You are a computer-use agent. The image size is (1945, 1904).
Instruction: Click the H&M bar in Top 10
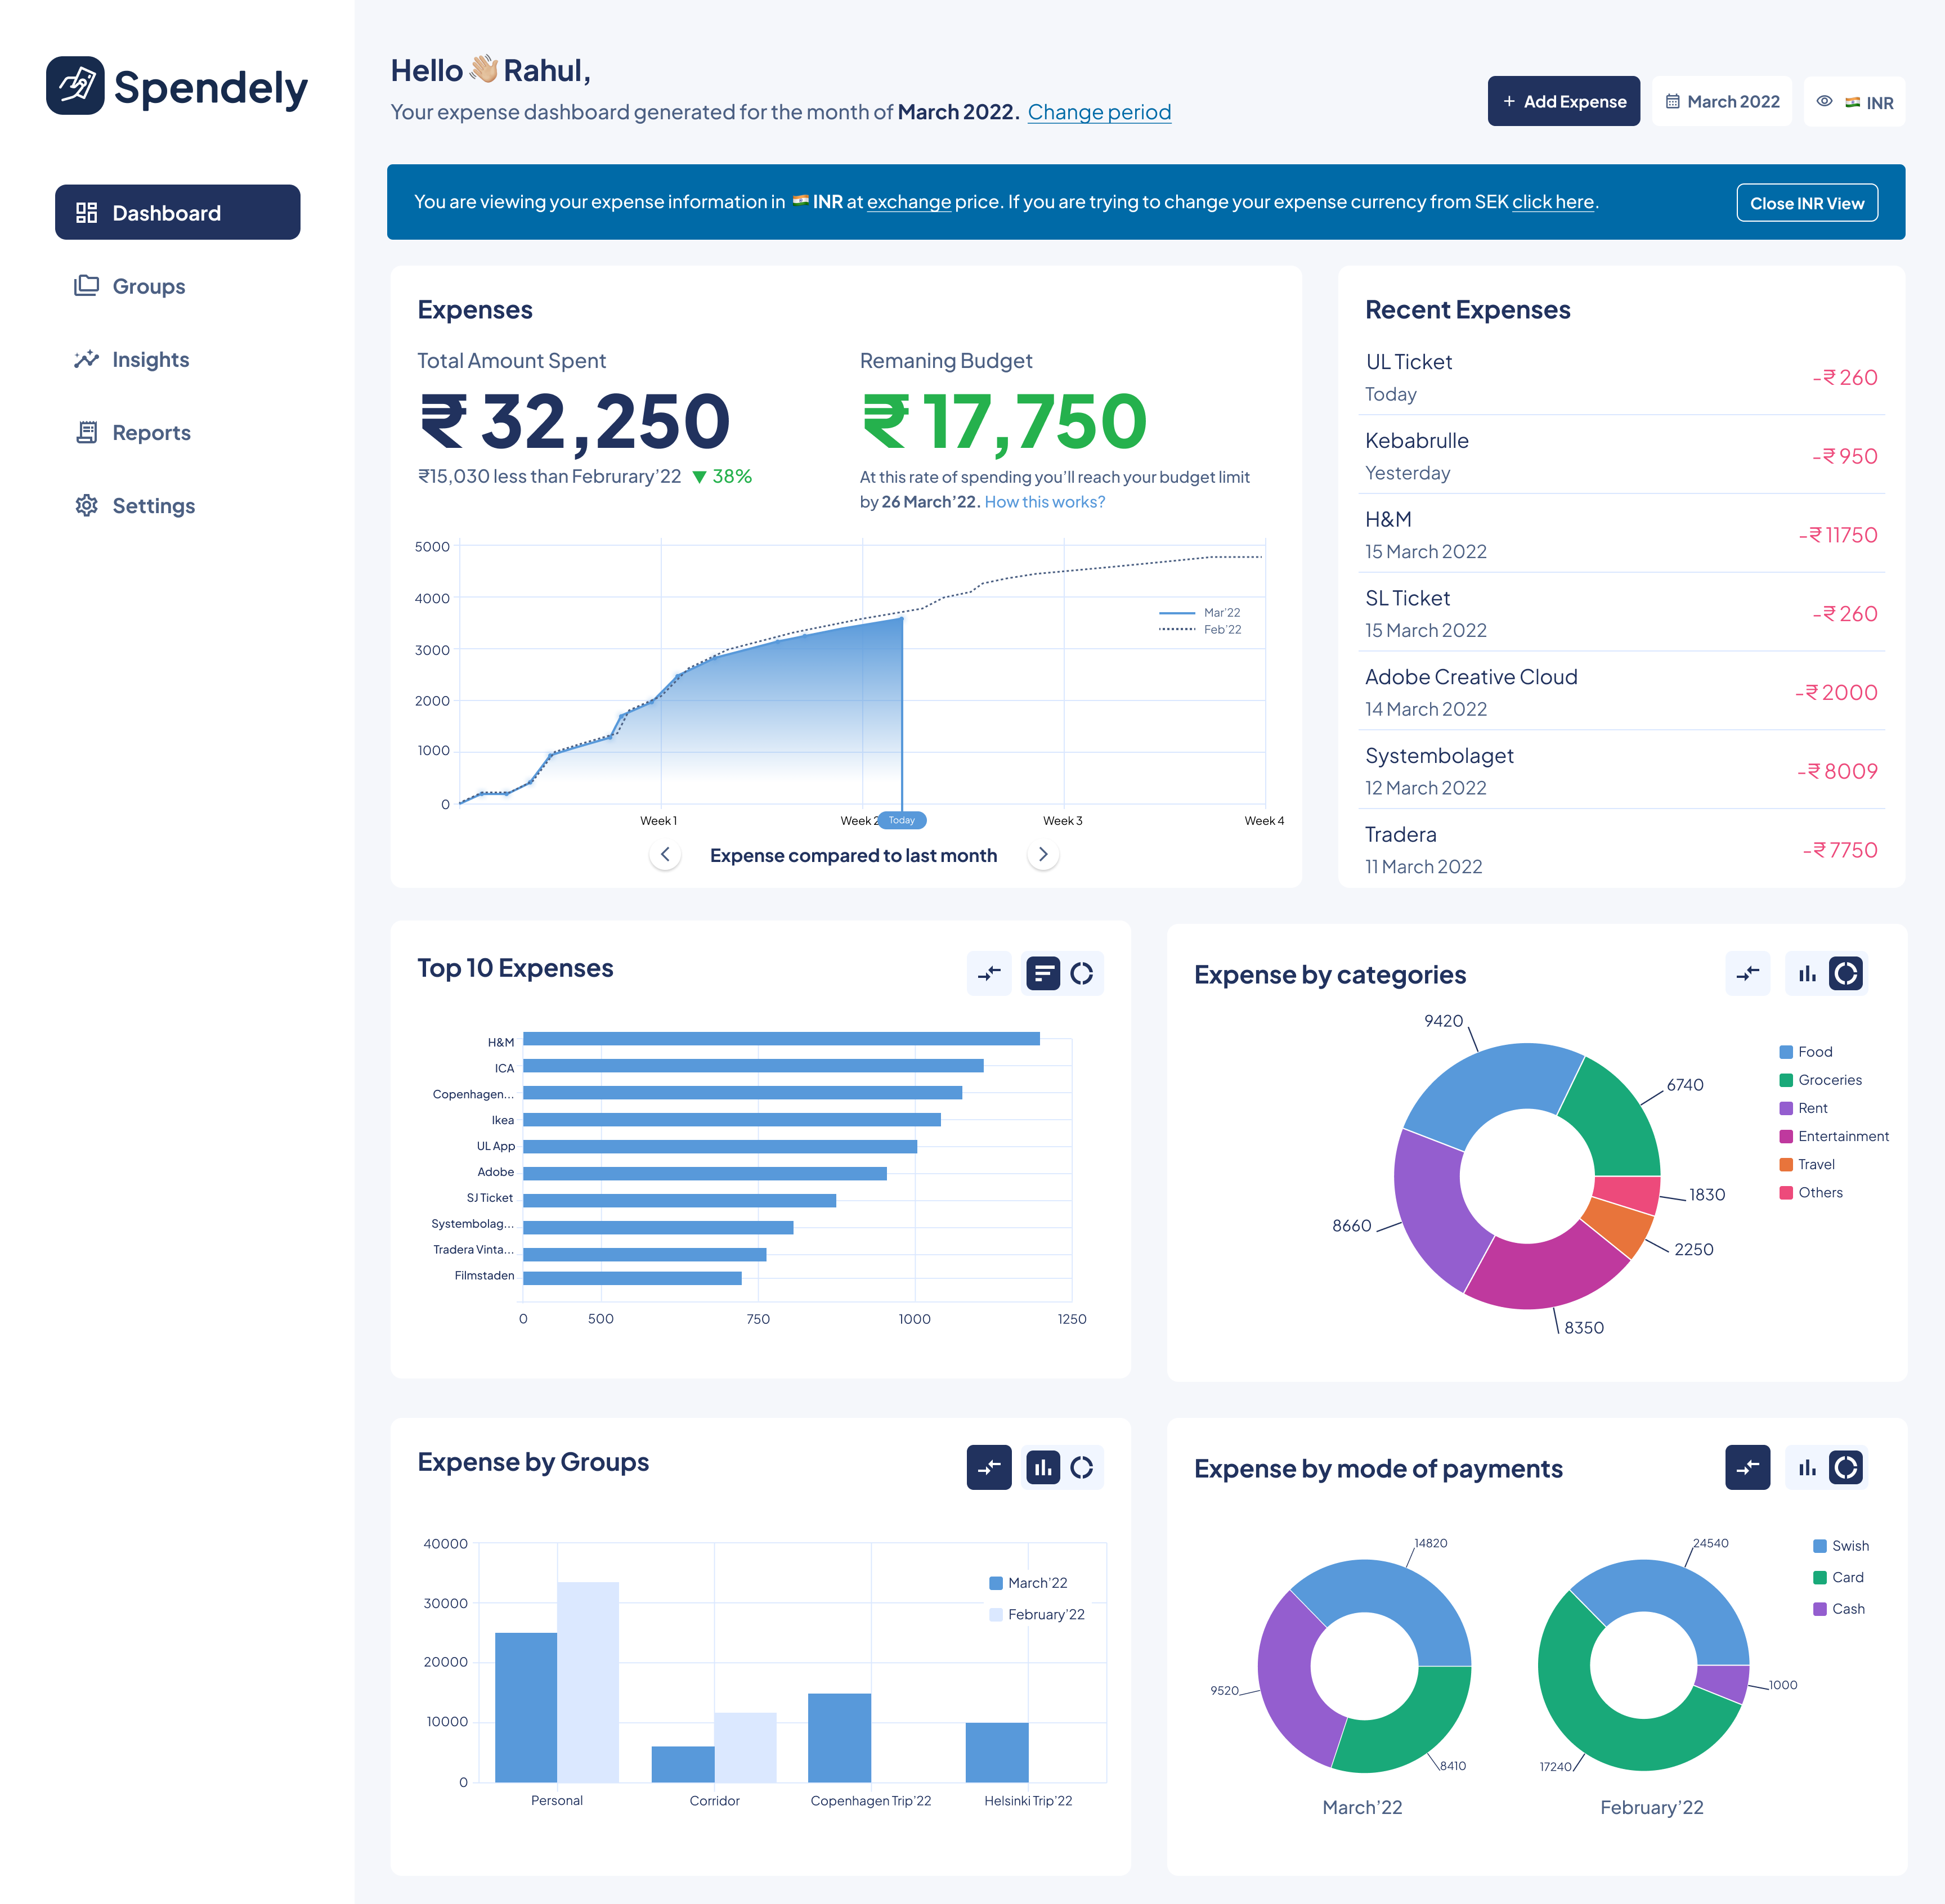tap(781, 1039)
